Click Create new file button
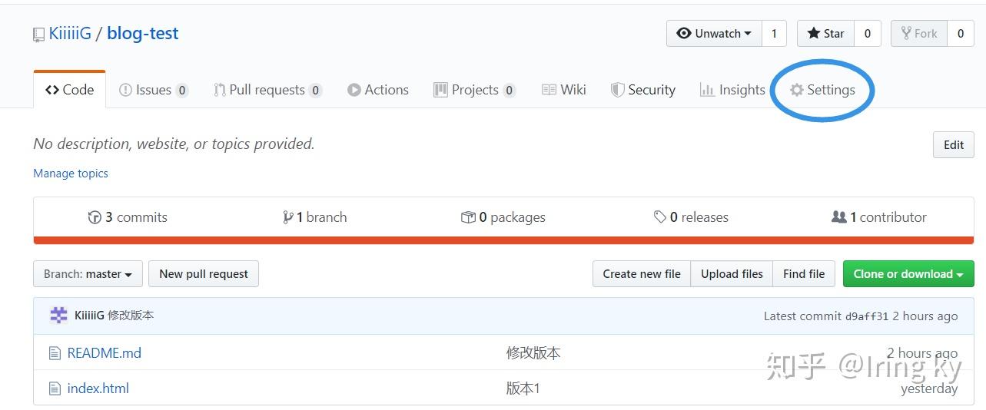Viewport: 986px width, 410px height. click(642, 274)
